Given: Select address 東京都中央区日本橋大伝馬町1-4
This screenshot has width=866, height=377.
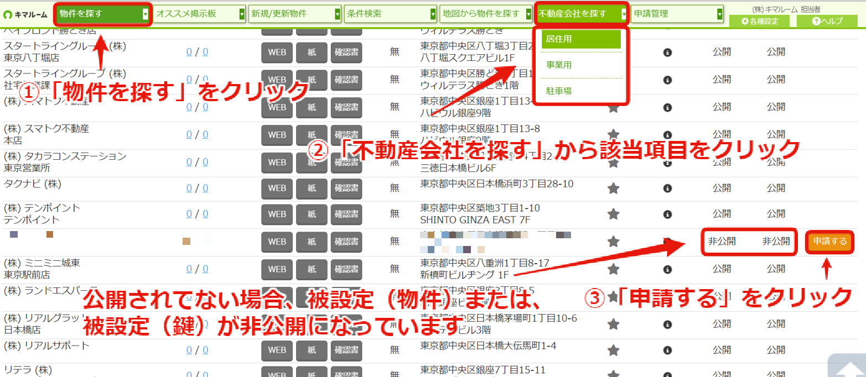Looking at the screenshot, I should (x=488, y=345).
